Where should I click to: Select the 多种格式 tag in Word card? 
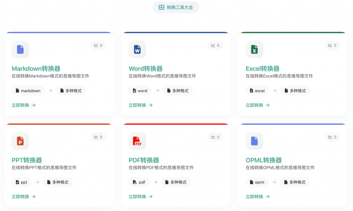click(178, 91)
